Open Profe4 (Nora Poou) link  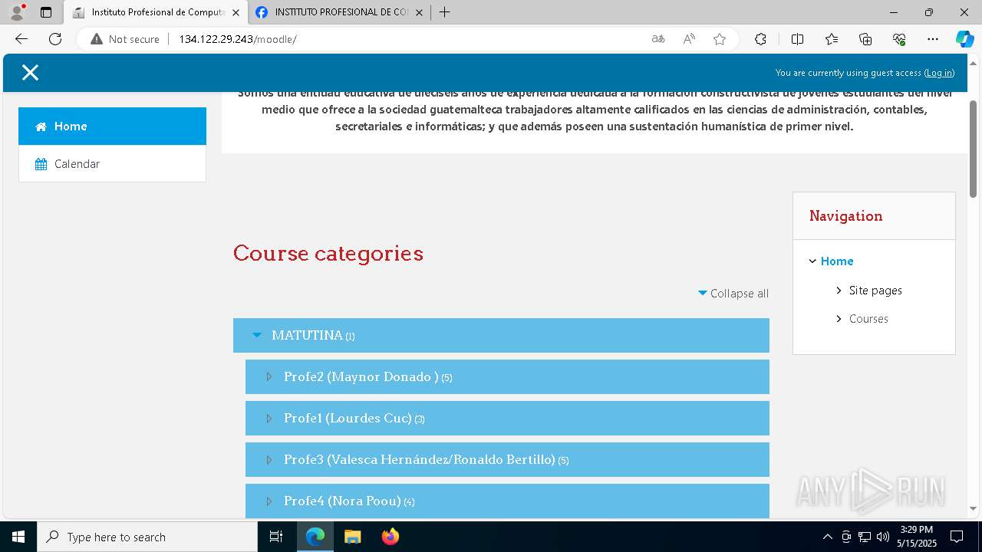click(x=342, y=501)
